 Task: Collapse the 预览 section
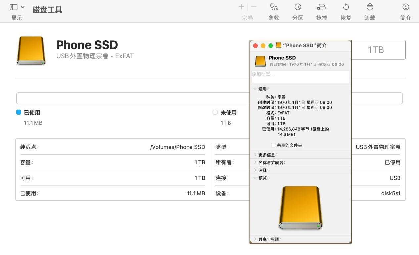(x=255, y=178)
